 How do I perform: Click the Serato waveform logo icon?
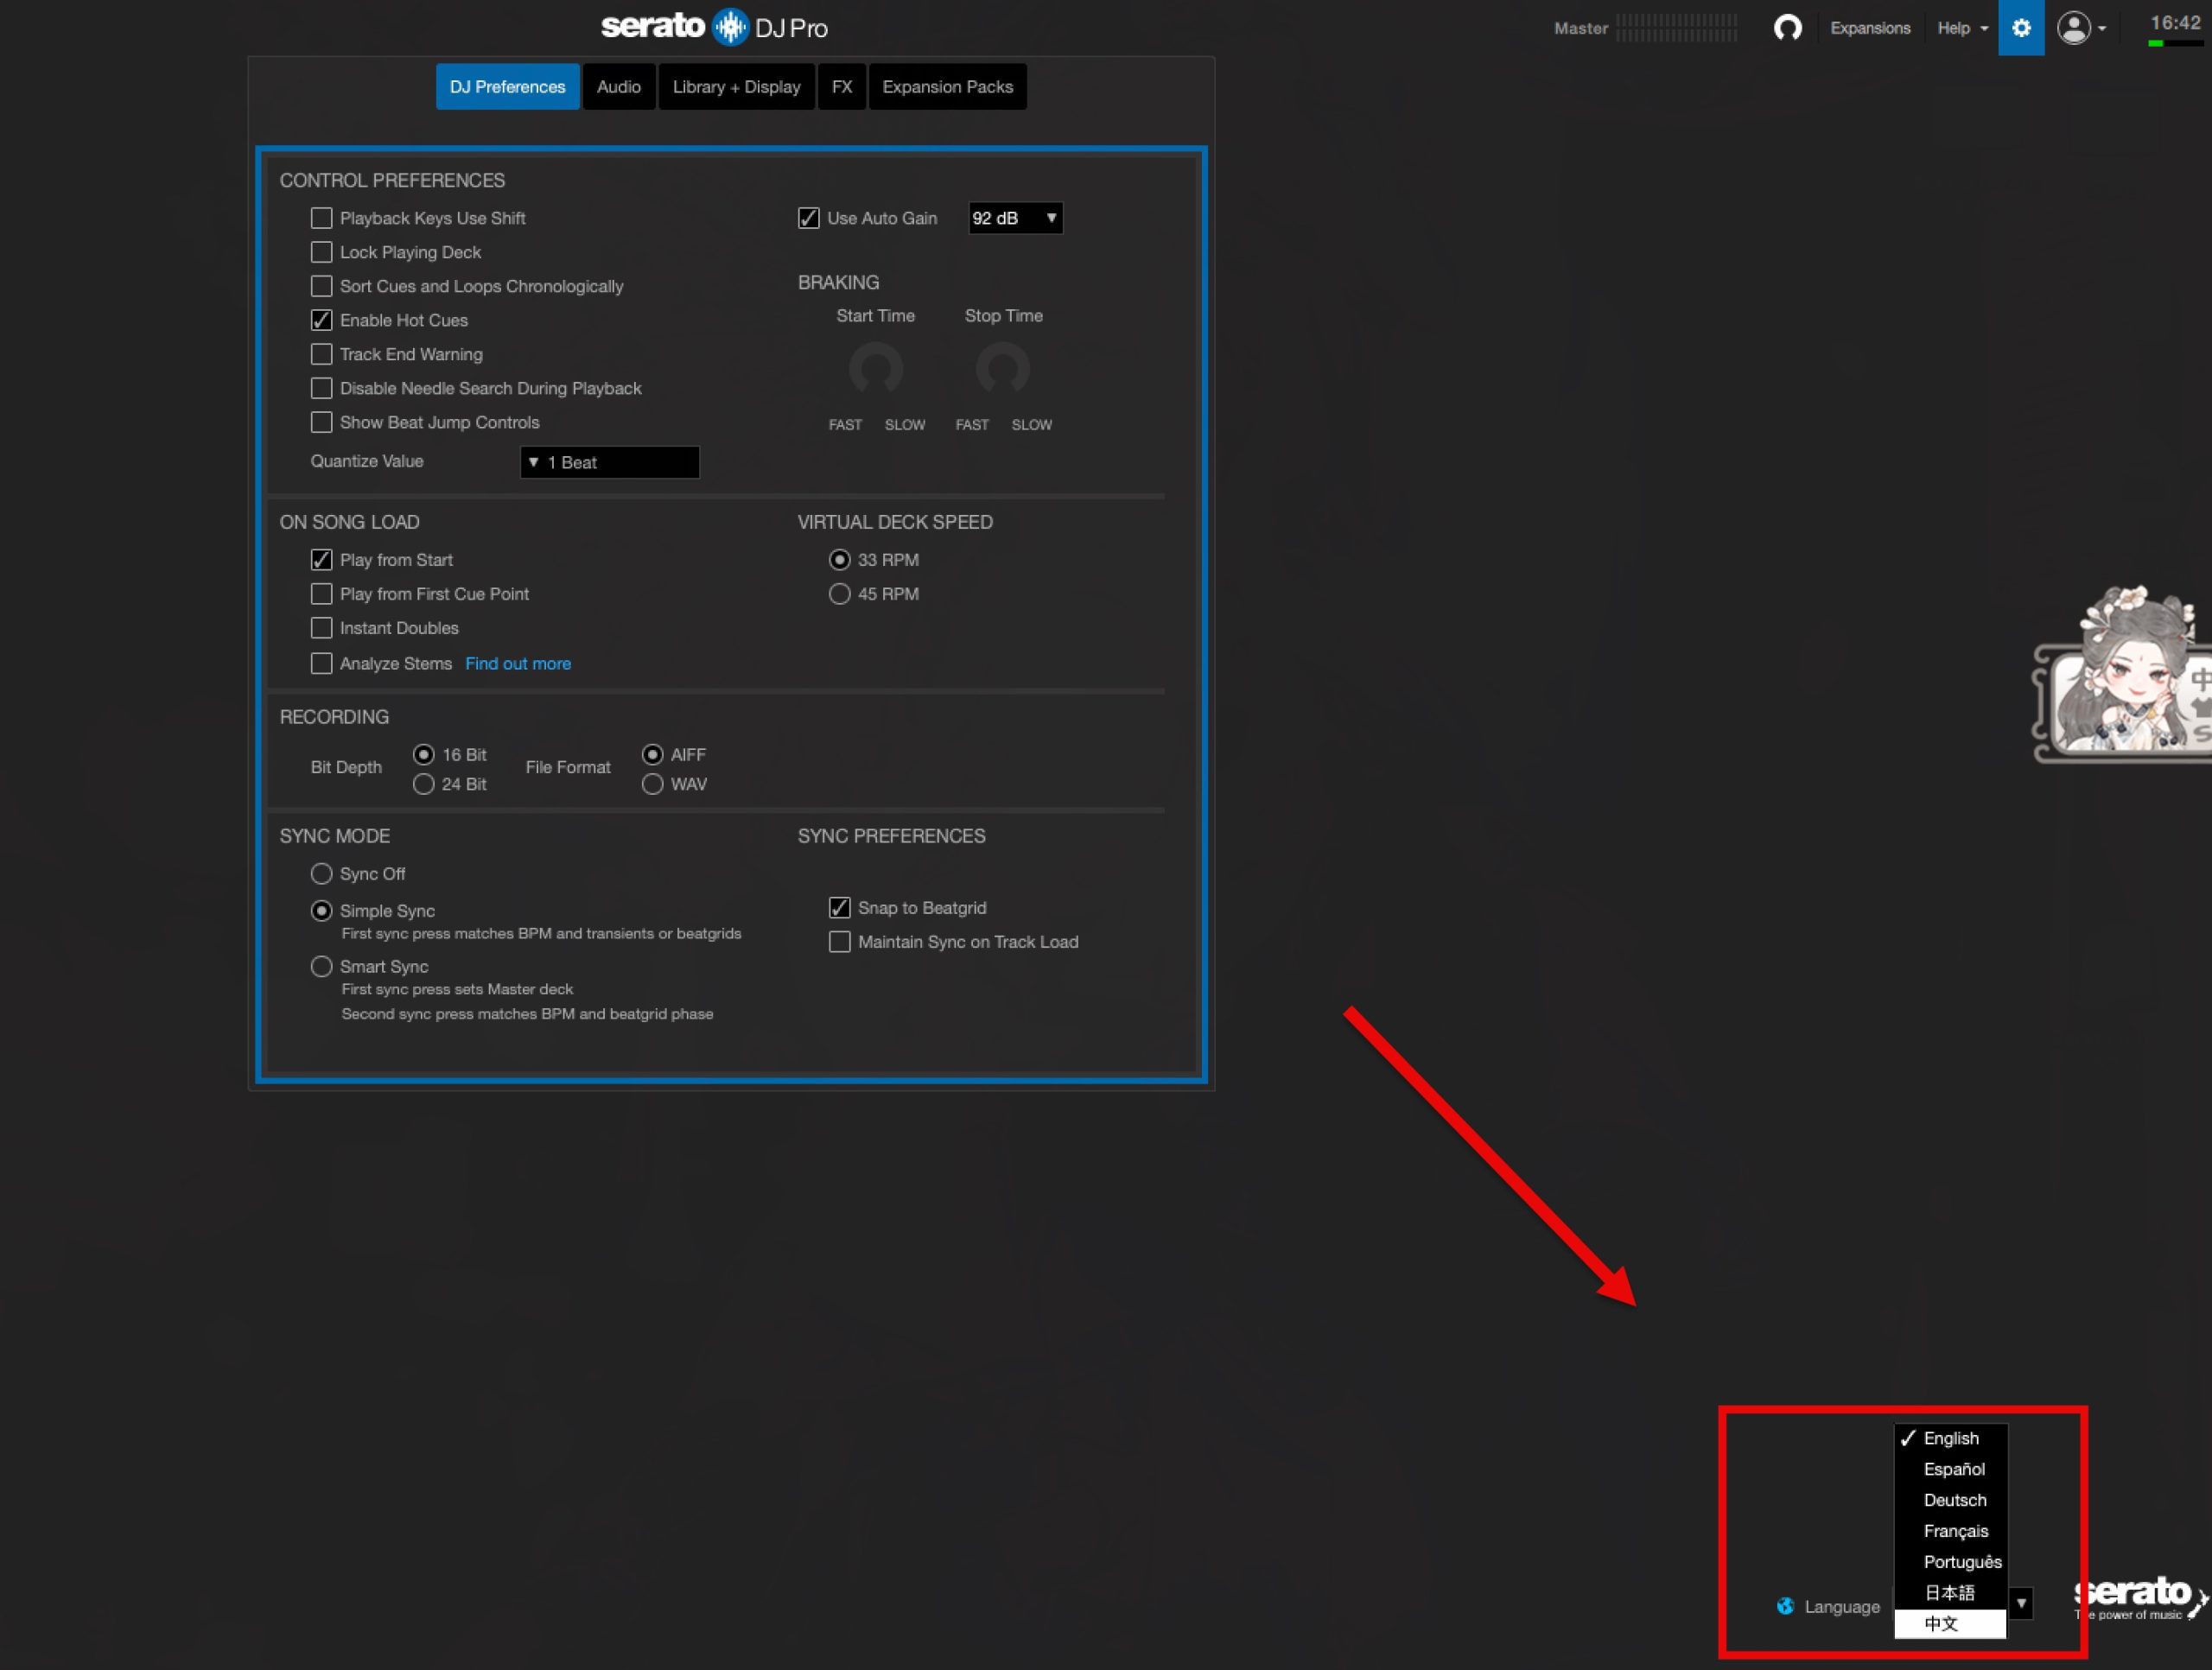730,27
